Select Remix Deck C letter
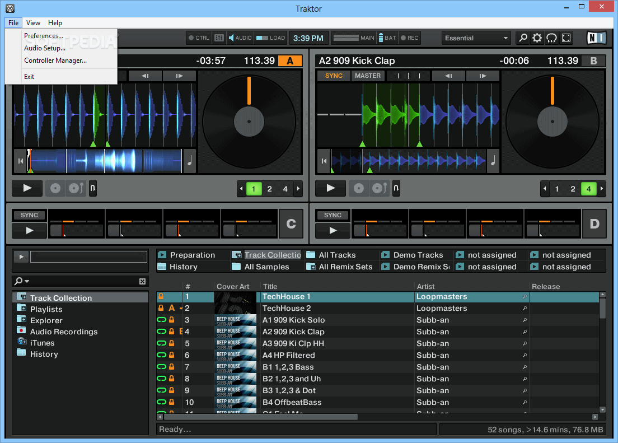Image resolution: width=618 pixels, height=443 pixels. point(291,224)
